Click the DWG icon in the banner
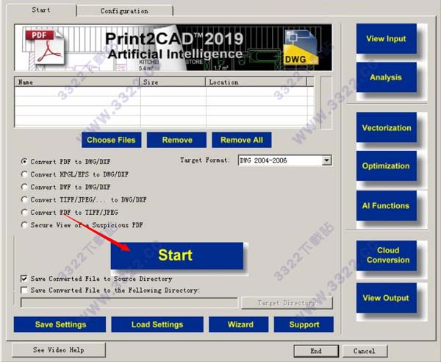Screen dimensions: 441x362 [x=301, y=47]
